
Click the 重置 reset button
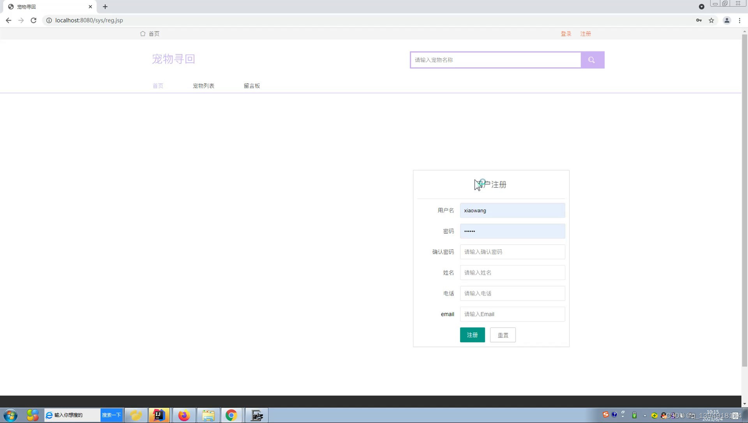(503, 335)
